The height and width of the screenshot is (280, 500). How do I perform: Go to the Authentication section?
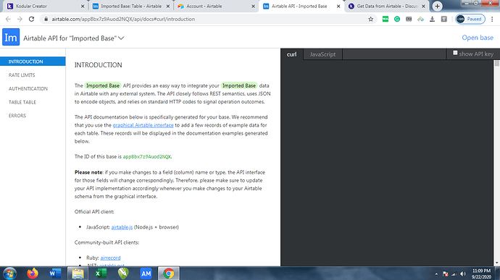[x=28, y=88]
